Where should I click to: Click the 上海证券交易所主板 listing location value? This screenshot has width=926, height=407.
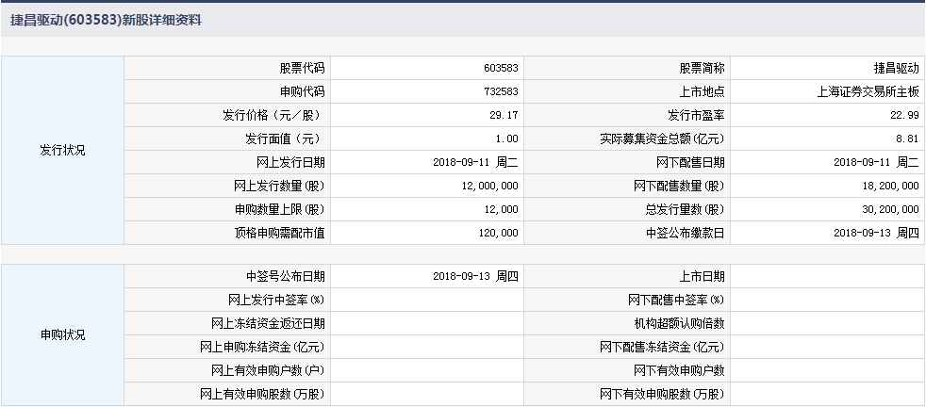click(x=868, y=92)
